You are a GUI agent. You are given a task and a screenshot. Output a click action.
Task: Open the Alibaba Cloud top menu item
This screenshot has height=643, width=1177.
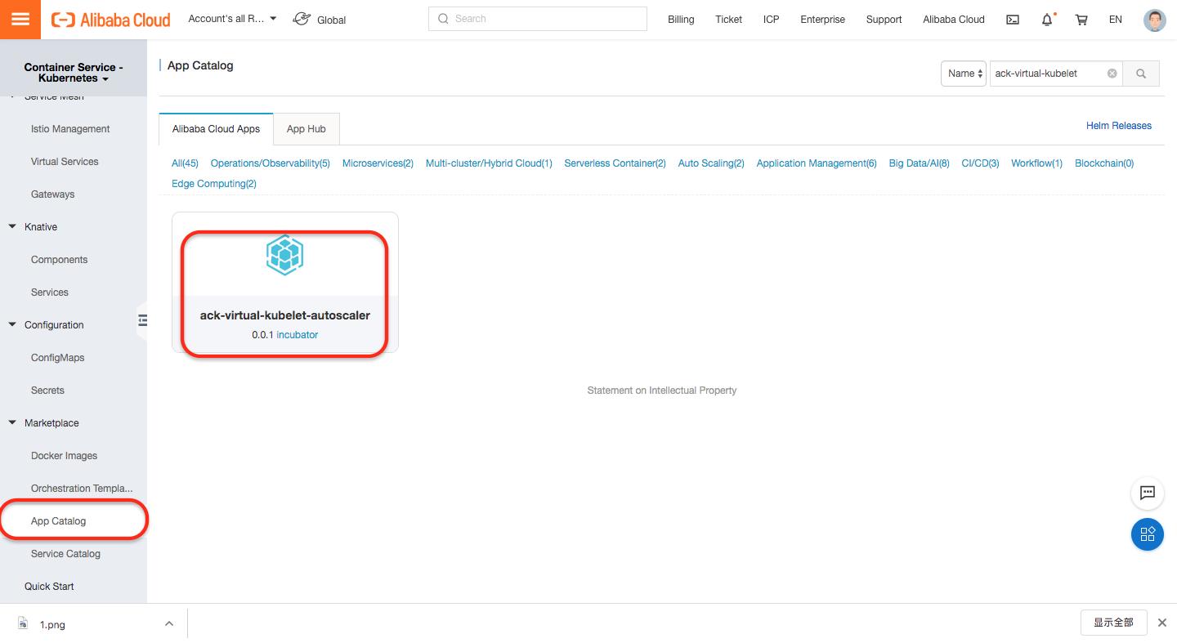pyautogui.click(x=954, y=20)
